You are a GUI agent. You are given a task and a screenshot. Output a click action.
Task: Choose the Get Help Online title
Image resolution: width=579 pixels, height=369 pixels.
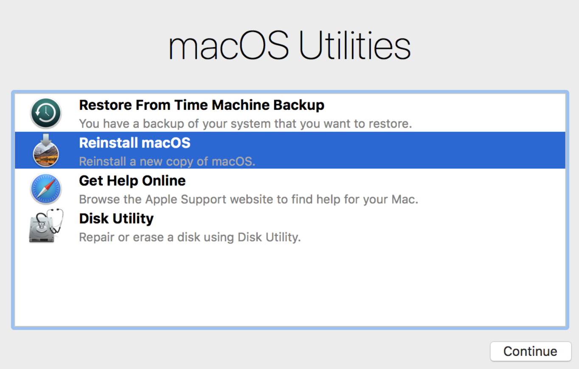coord(132,181)
